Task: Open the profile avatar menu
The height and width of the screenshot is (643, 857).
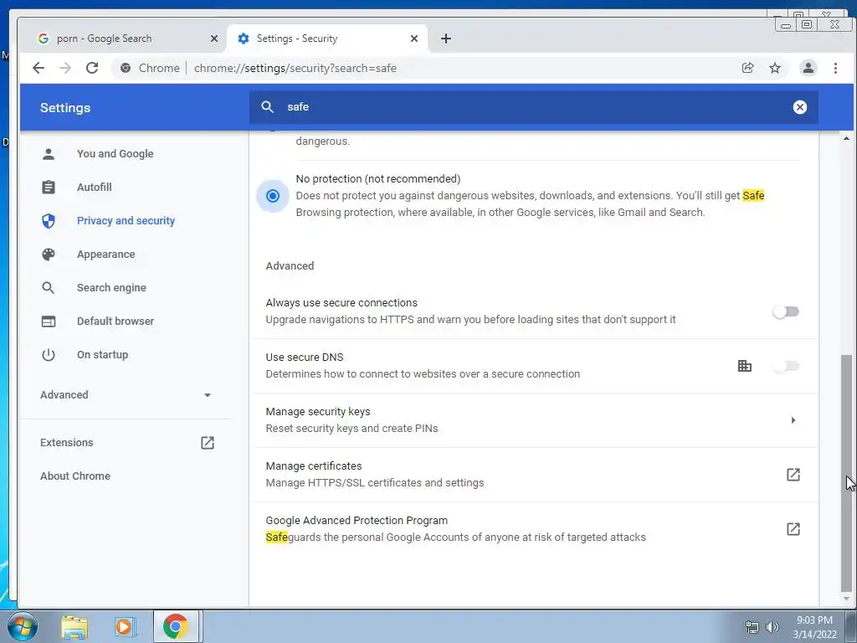Action: 808,68
